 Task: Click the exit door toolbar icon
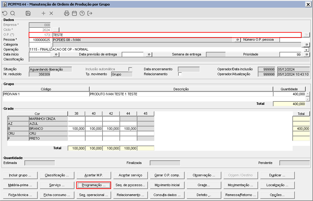tap(90, 13)
